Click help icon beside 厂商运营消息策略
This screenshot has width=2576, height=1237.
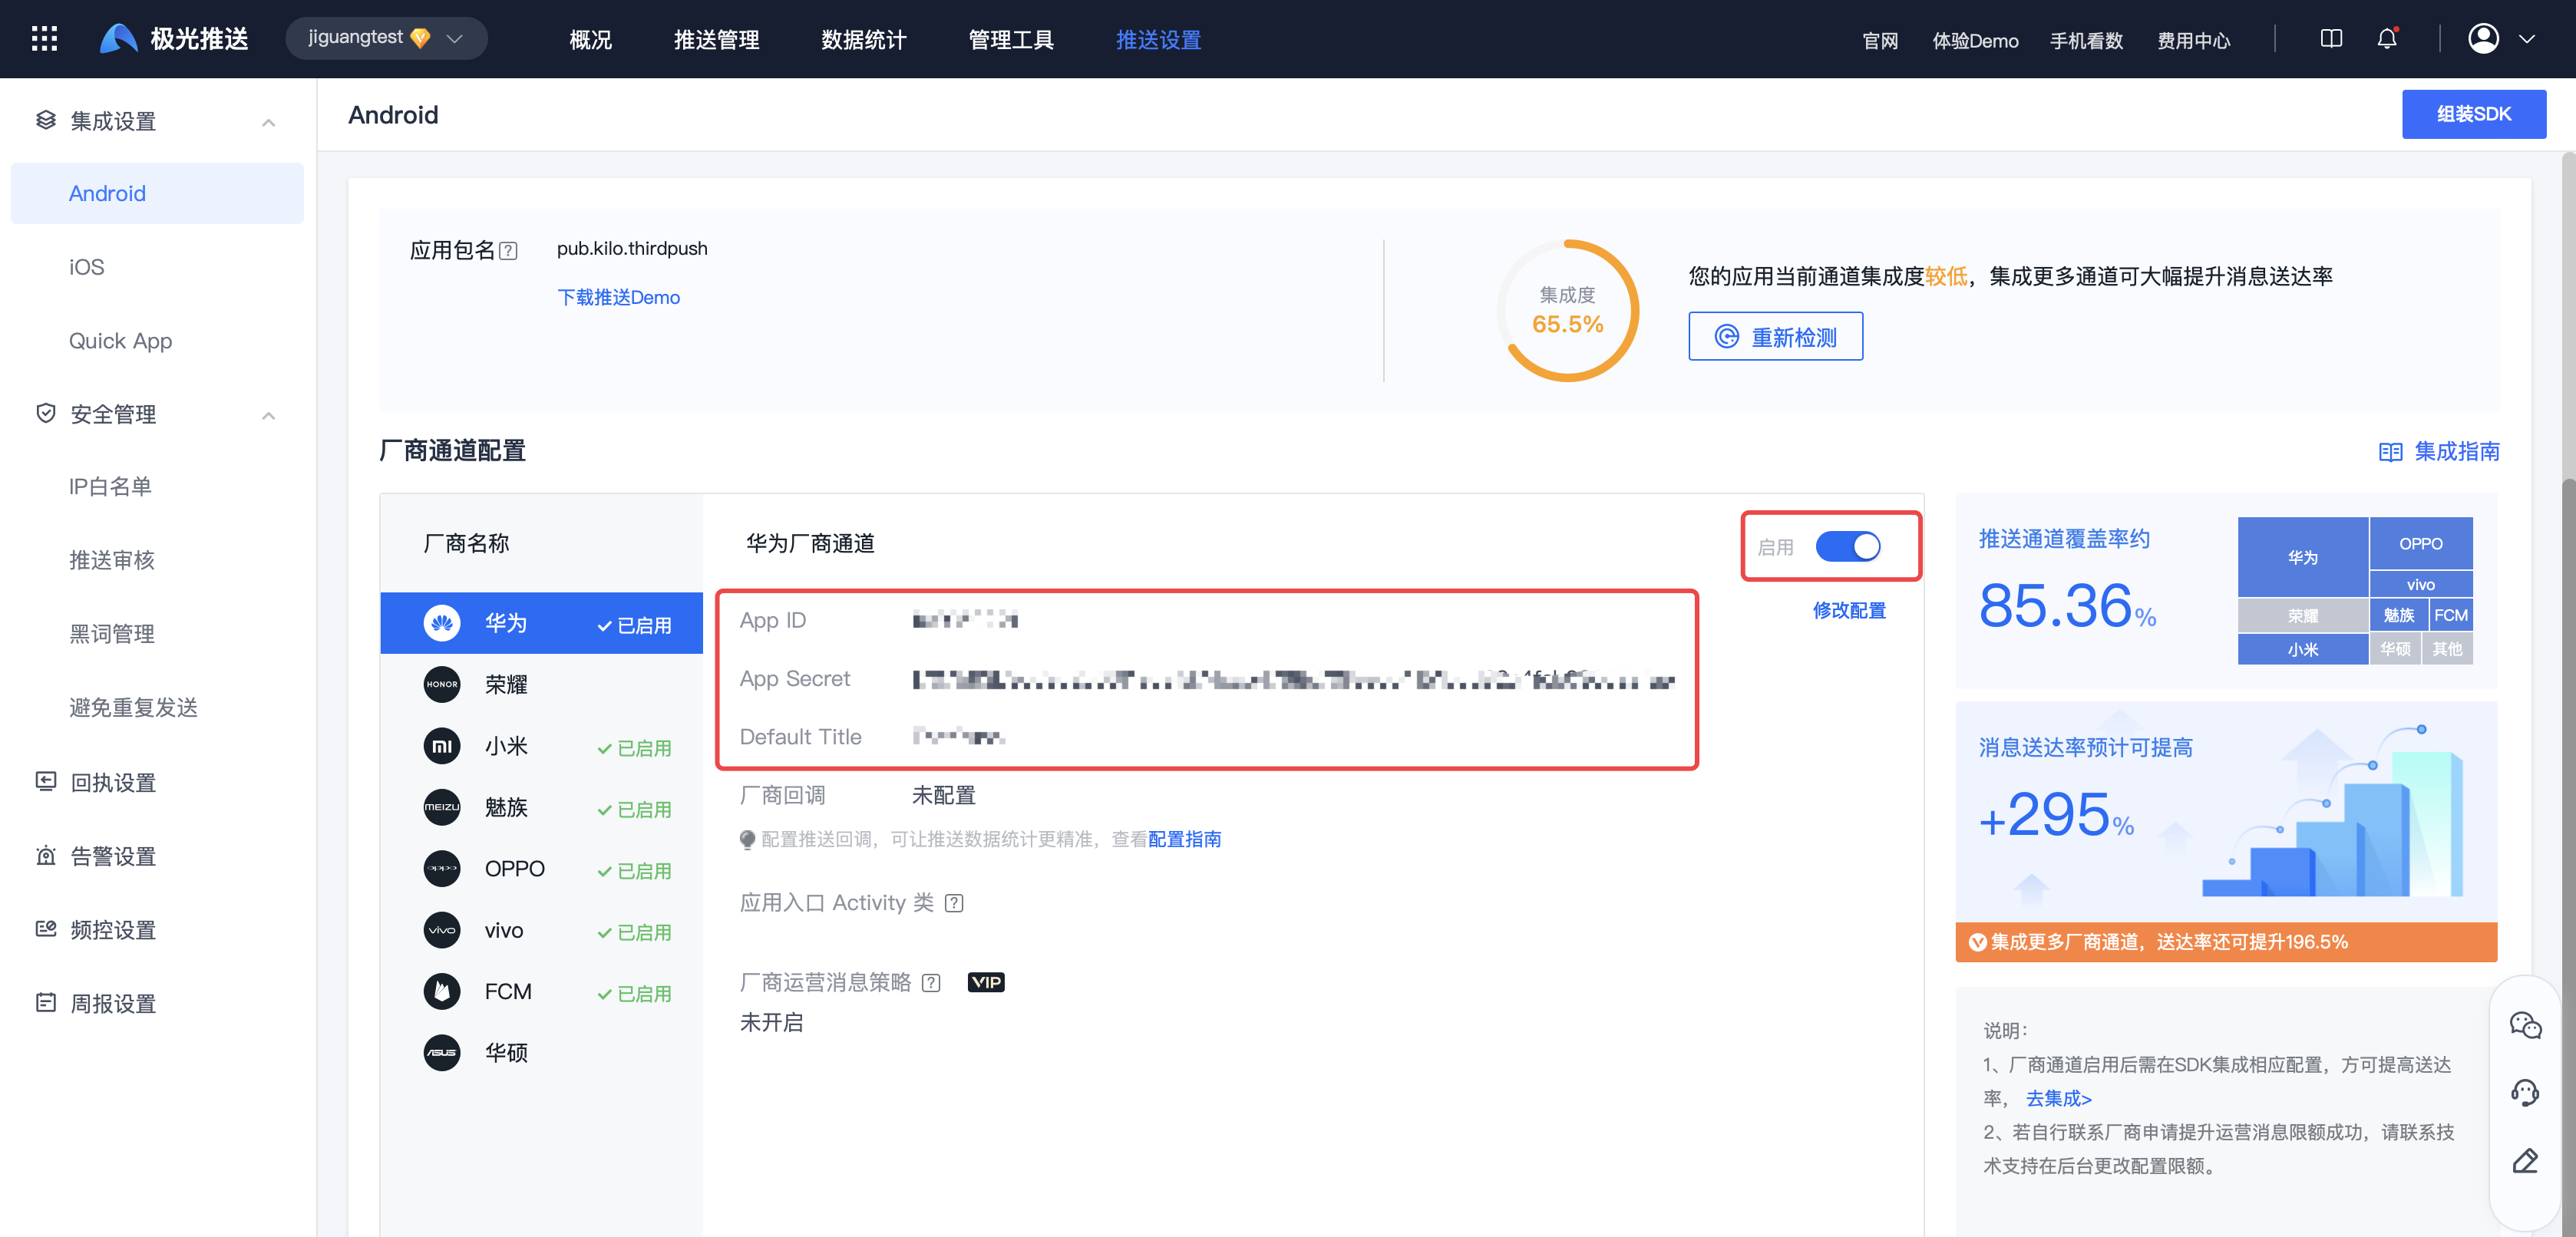pos(931,983)
